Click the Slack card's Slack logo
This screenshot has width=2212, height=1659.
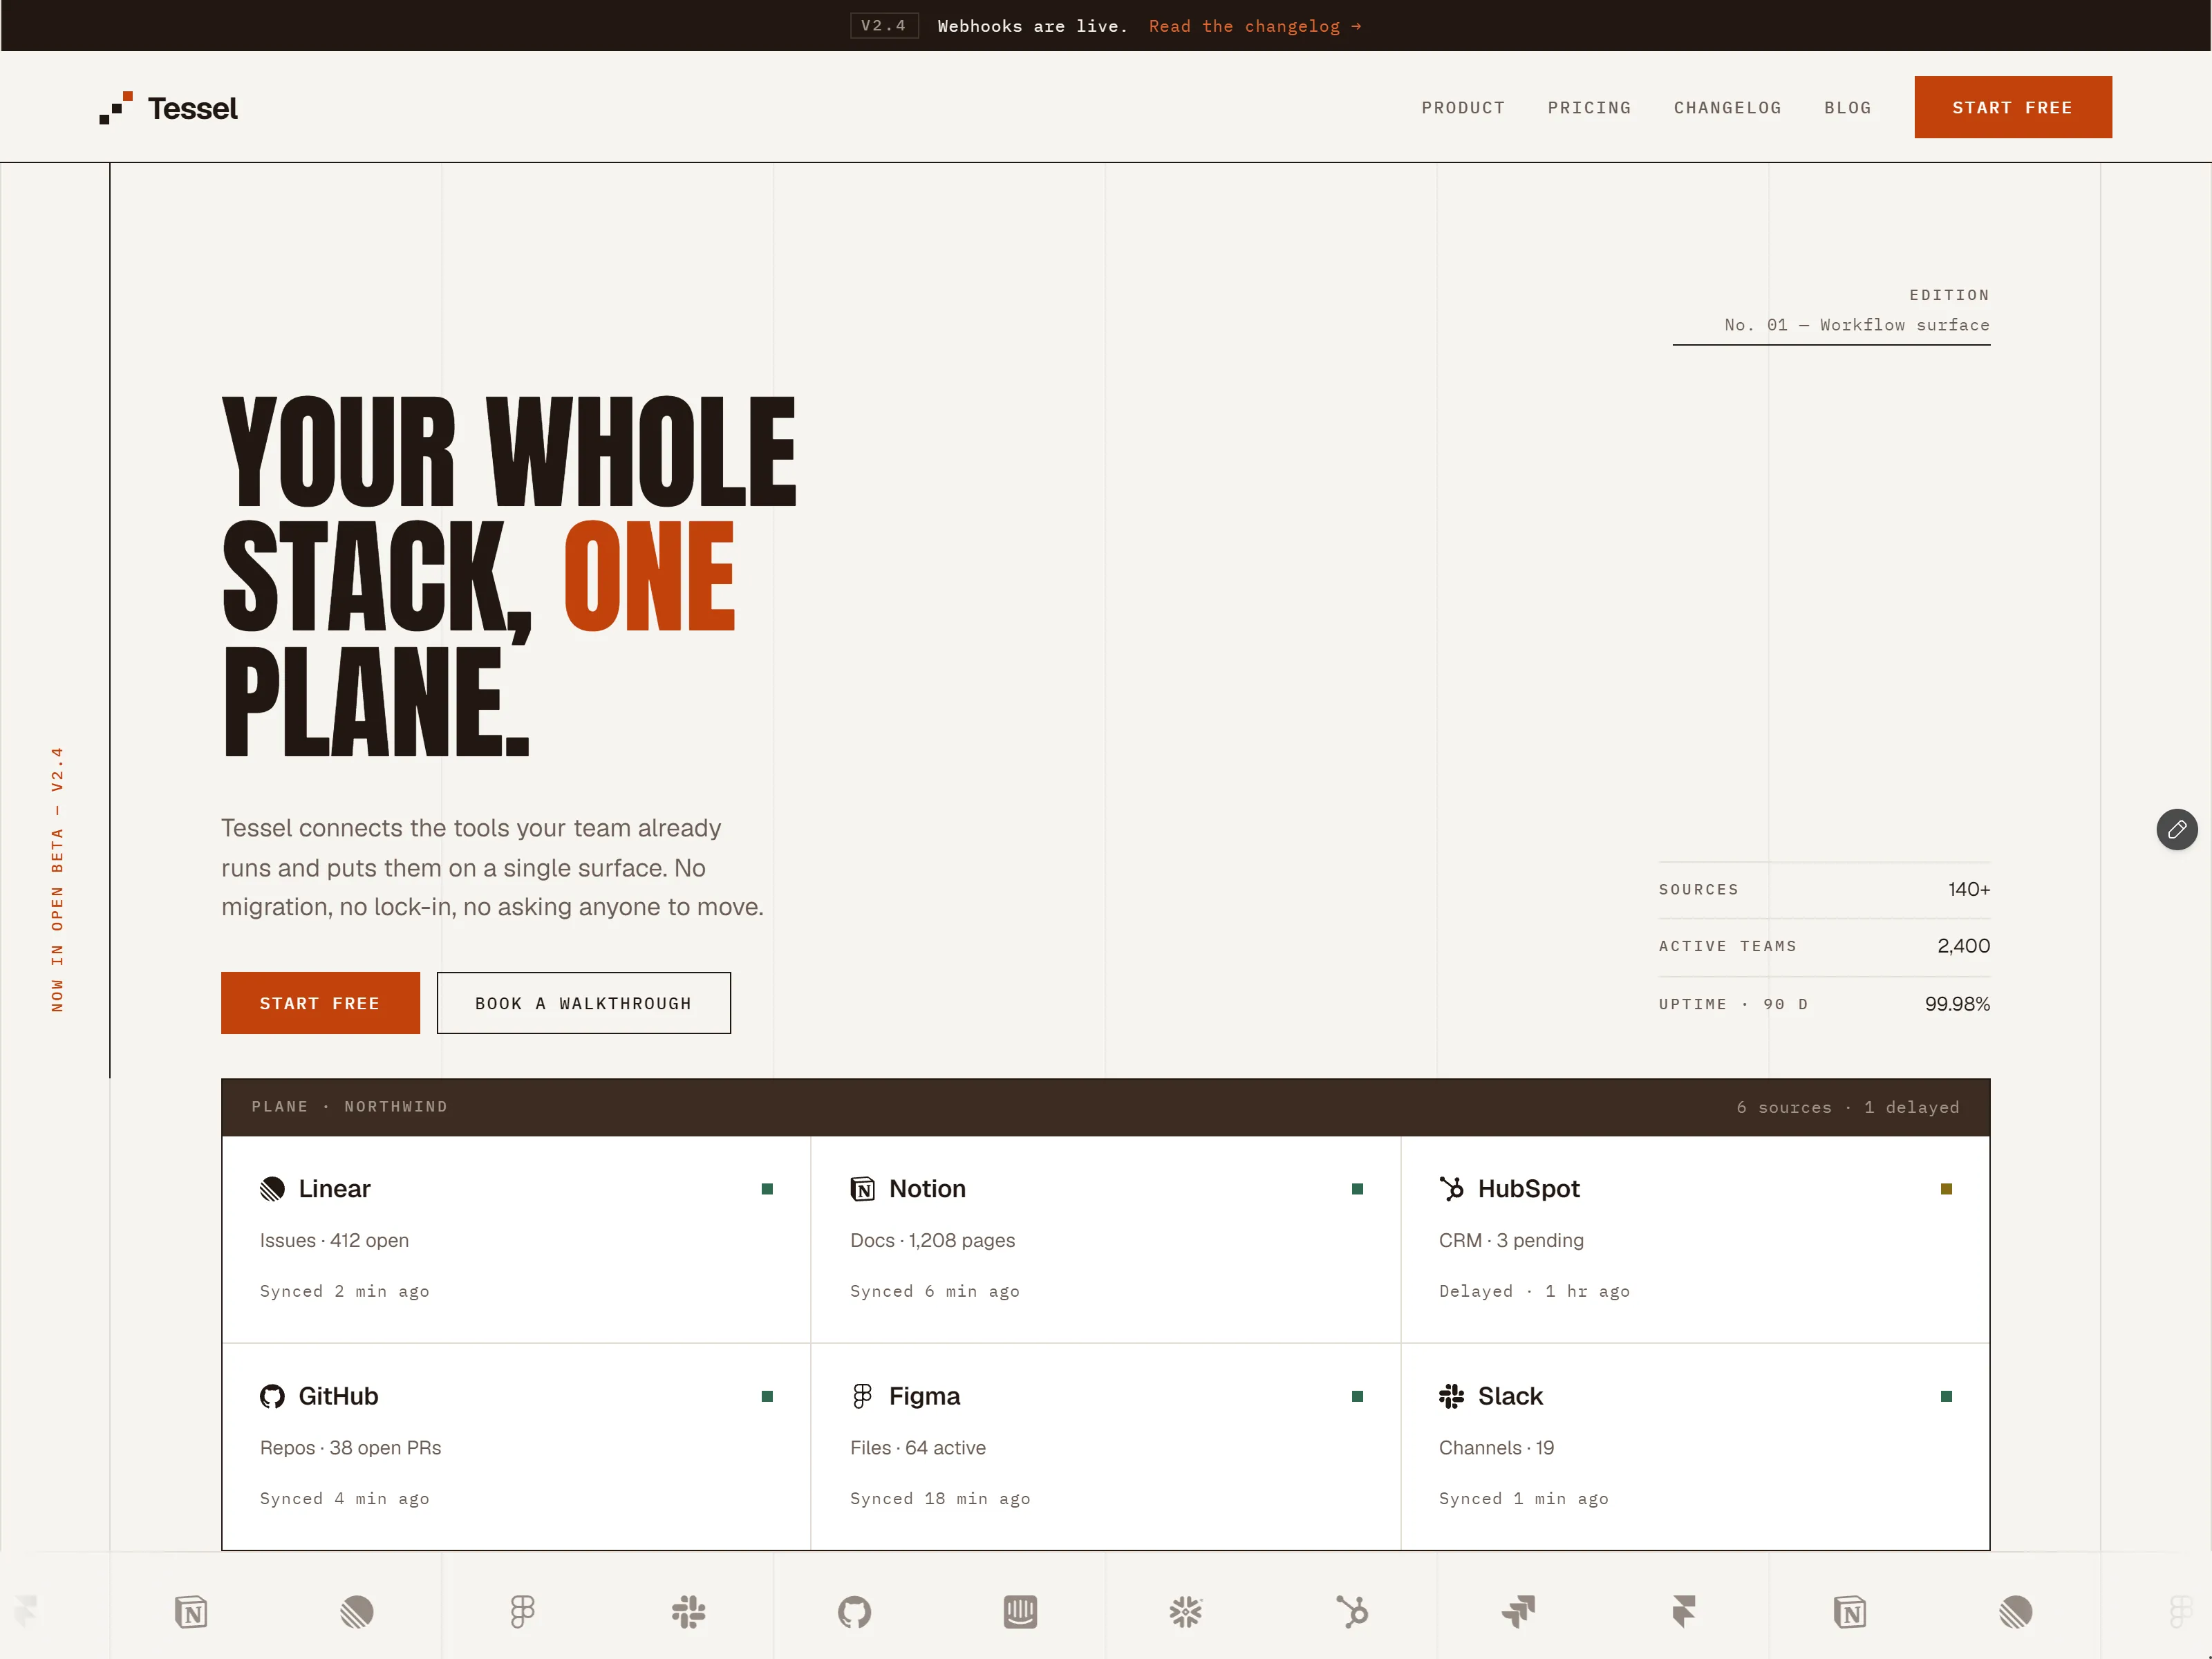[x=1451, y=1396]
